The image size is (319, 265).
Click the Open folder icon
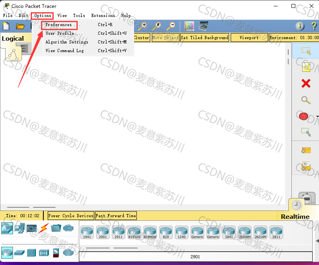point(20,26)
